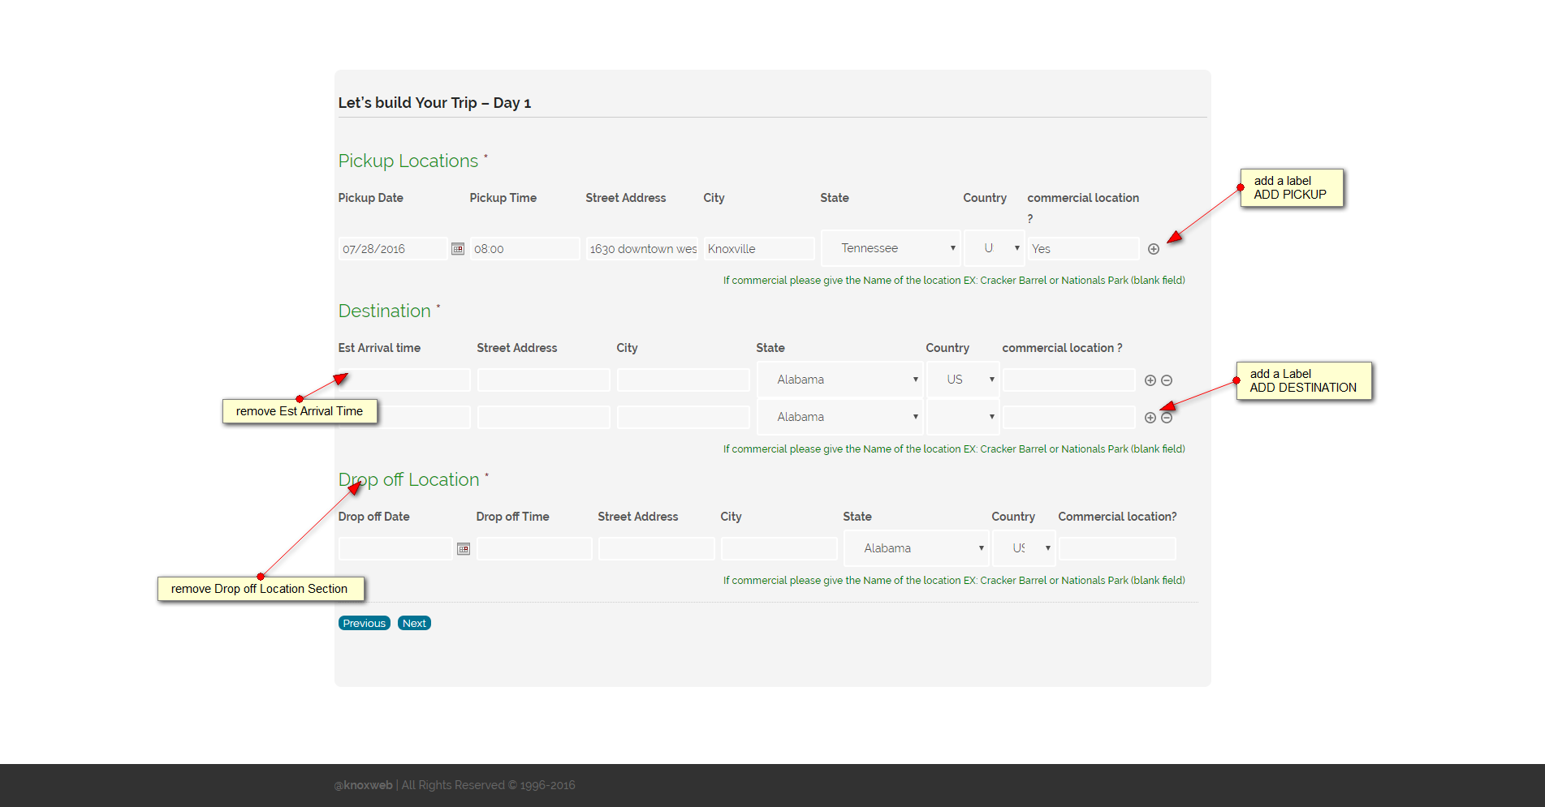
Task: Open the second Destination row empty Country dropdown
Action: (963, 417)
